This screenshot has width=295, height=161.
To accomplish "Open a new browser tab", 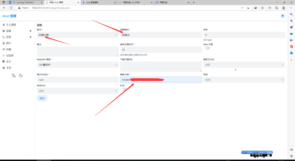I will 194,2.
